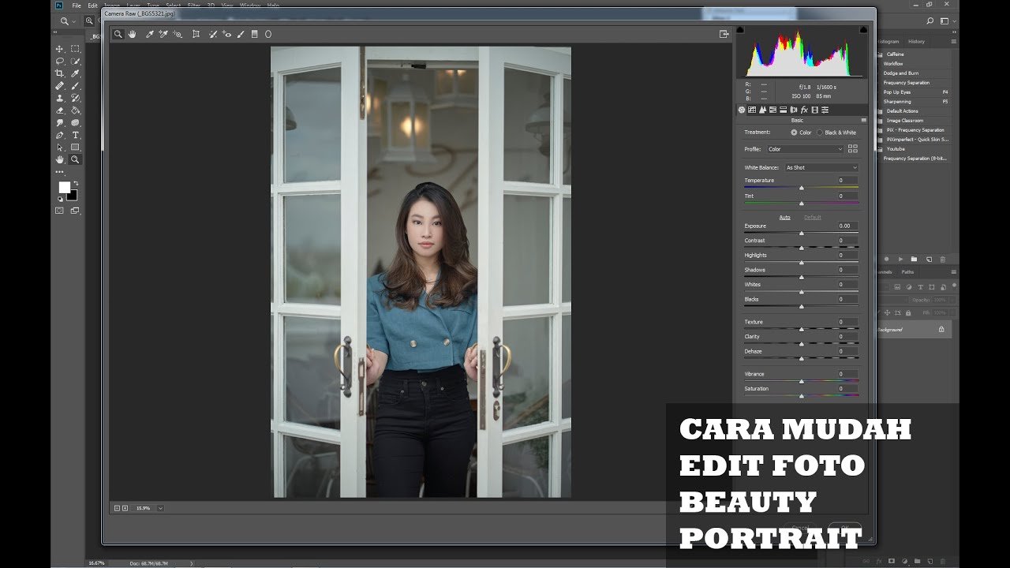Toggle shadow clipping warning on histogram

point(740,29)
